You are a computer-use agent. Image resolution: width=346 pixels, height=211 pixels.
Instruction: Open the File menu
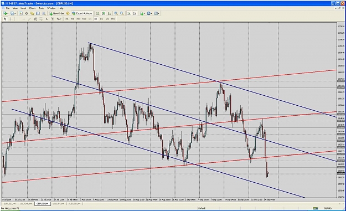pyautogui.click(x=8, y=8)
